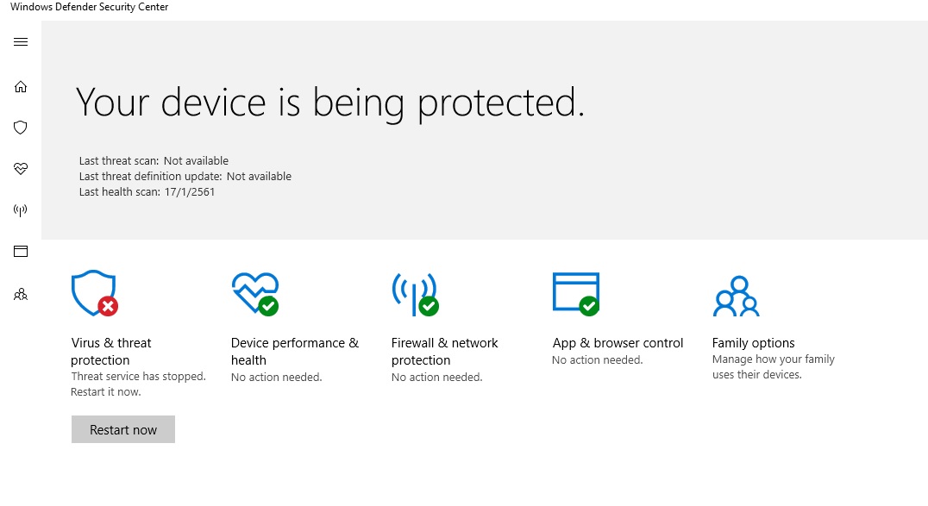
Task: Select the heart icon with green checkmark
Action: pos(255,293)
